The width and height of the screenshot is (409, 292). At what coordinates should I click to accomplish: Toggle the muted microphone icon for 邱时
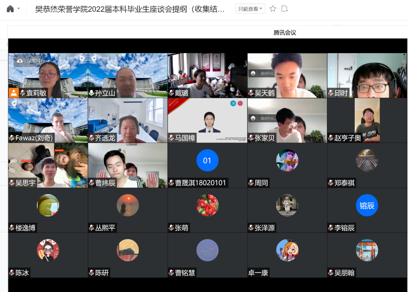(331, 93)
